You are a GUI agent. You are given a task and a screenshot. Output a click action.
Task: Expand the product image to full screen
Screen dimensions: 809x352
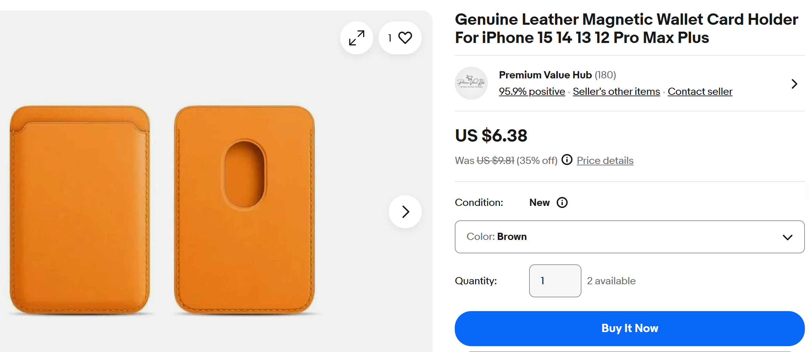(357, 38)
